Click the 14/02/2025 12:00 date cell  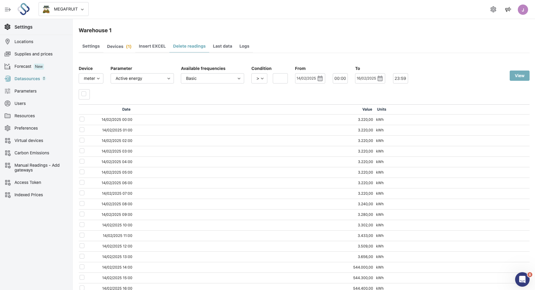pos(117,246)
